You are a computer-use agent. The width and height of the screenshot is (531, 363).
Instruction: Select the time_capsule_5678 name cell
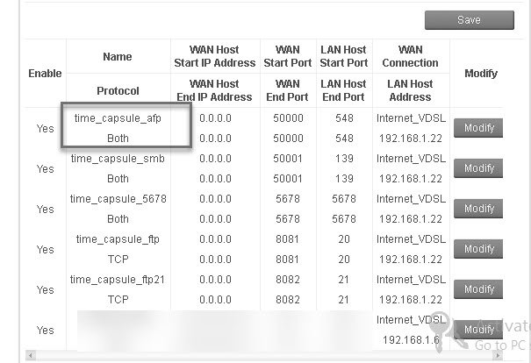118,198
